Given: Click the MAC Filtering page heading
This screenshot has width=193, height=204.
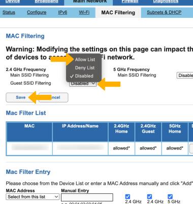Looking at the screenshot, I should (x=25, y=36).
